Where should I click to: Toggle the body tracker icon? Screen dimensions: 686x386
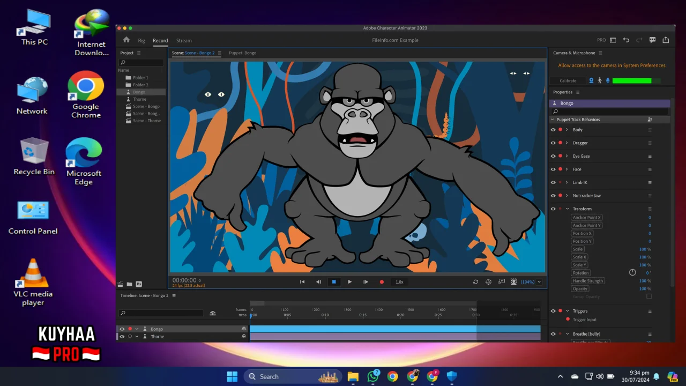point(600,80)
